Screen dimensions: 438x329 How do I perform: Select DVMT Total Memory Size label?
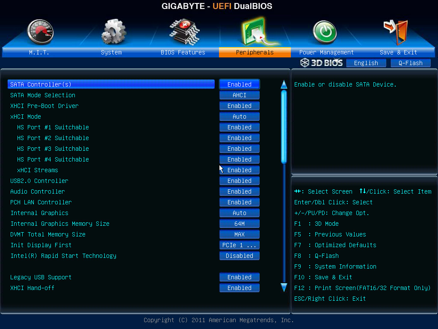(48, 234)
